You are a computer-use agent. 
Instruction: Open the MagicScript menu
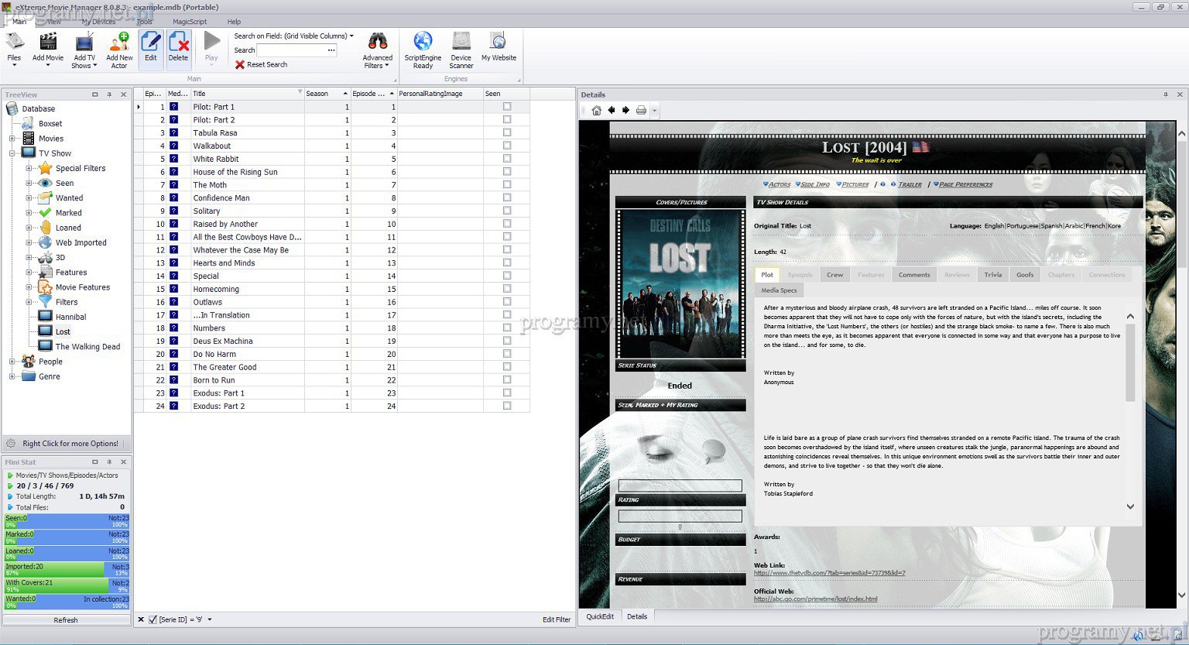click(190, 22)
